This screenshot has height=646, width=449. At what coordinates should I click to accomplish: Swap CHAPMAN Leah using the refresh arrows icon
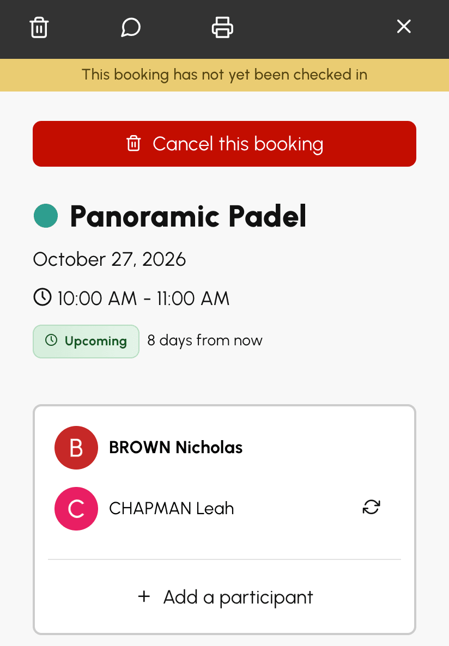click(x=371, y=507)
